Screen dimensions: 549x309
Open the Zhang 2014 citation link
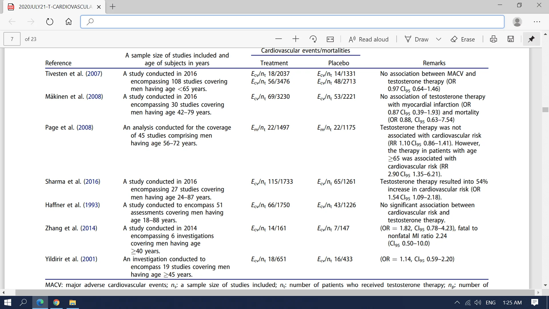(x=89, y=228)
